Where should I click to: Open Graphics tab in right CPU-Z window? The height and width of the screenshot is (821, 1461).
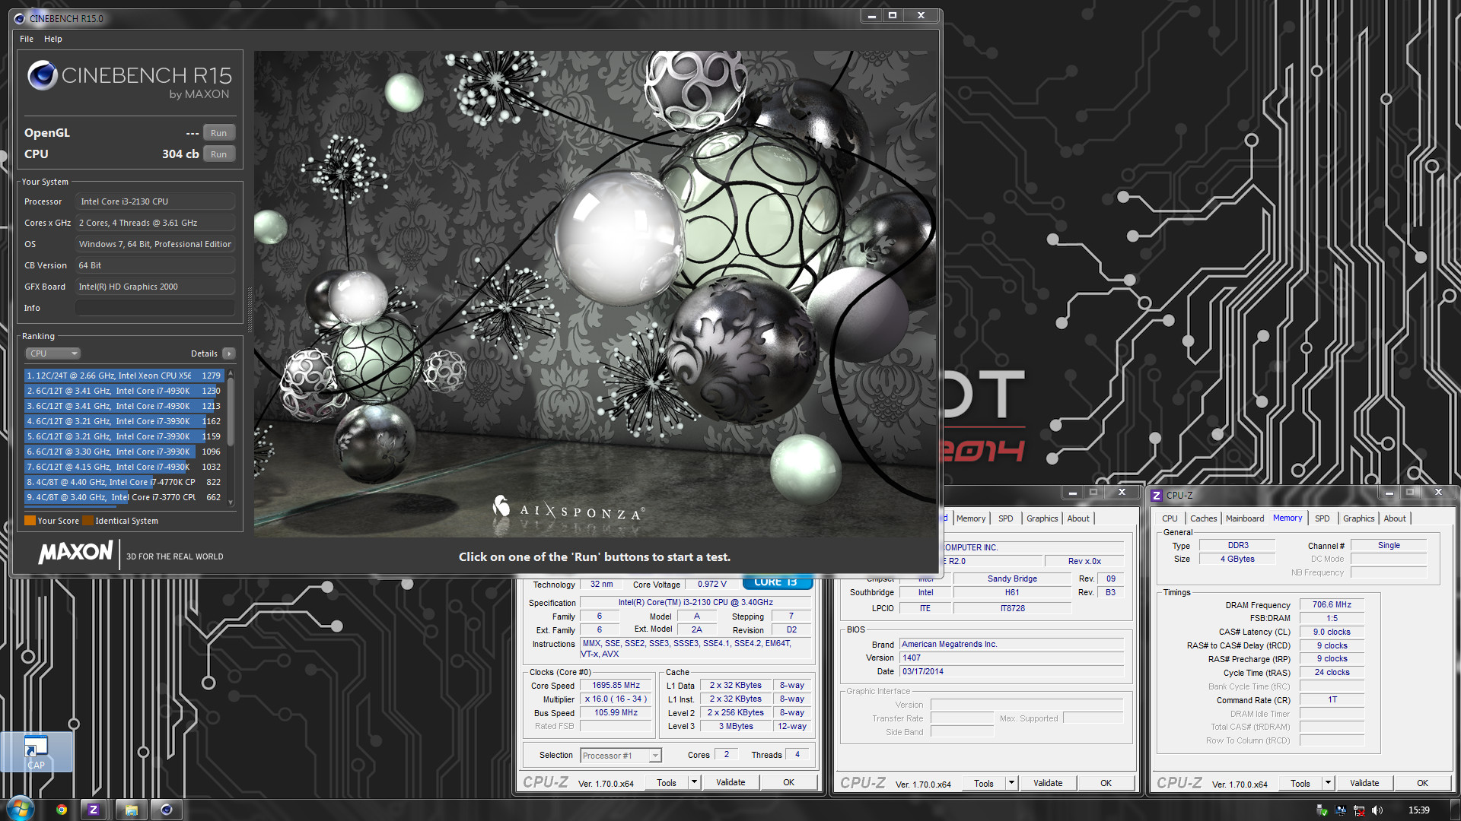coord(1358,518)
